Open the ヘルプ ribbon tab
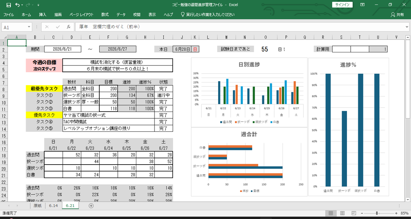Screen dimensions: 411x219 pyautogui.click(x=168, y=15)
